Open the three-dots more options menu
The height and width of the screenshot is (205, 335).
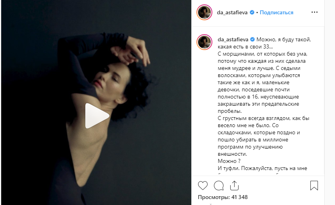pos(314,12)
